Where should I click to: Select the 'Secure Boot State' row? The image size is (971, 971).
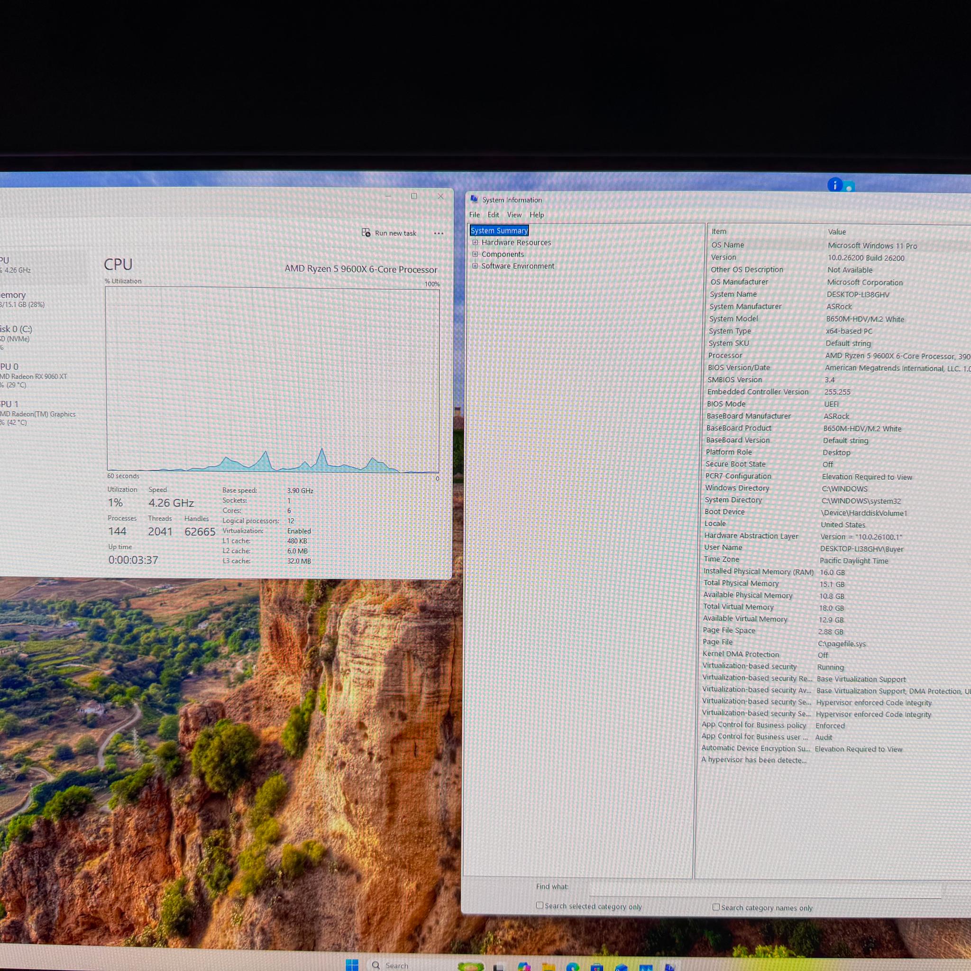tap(837, 464)
